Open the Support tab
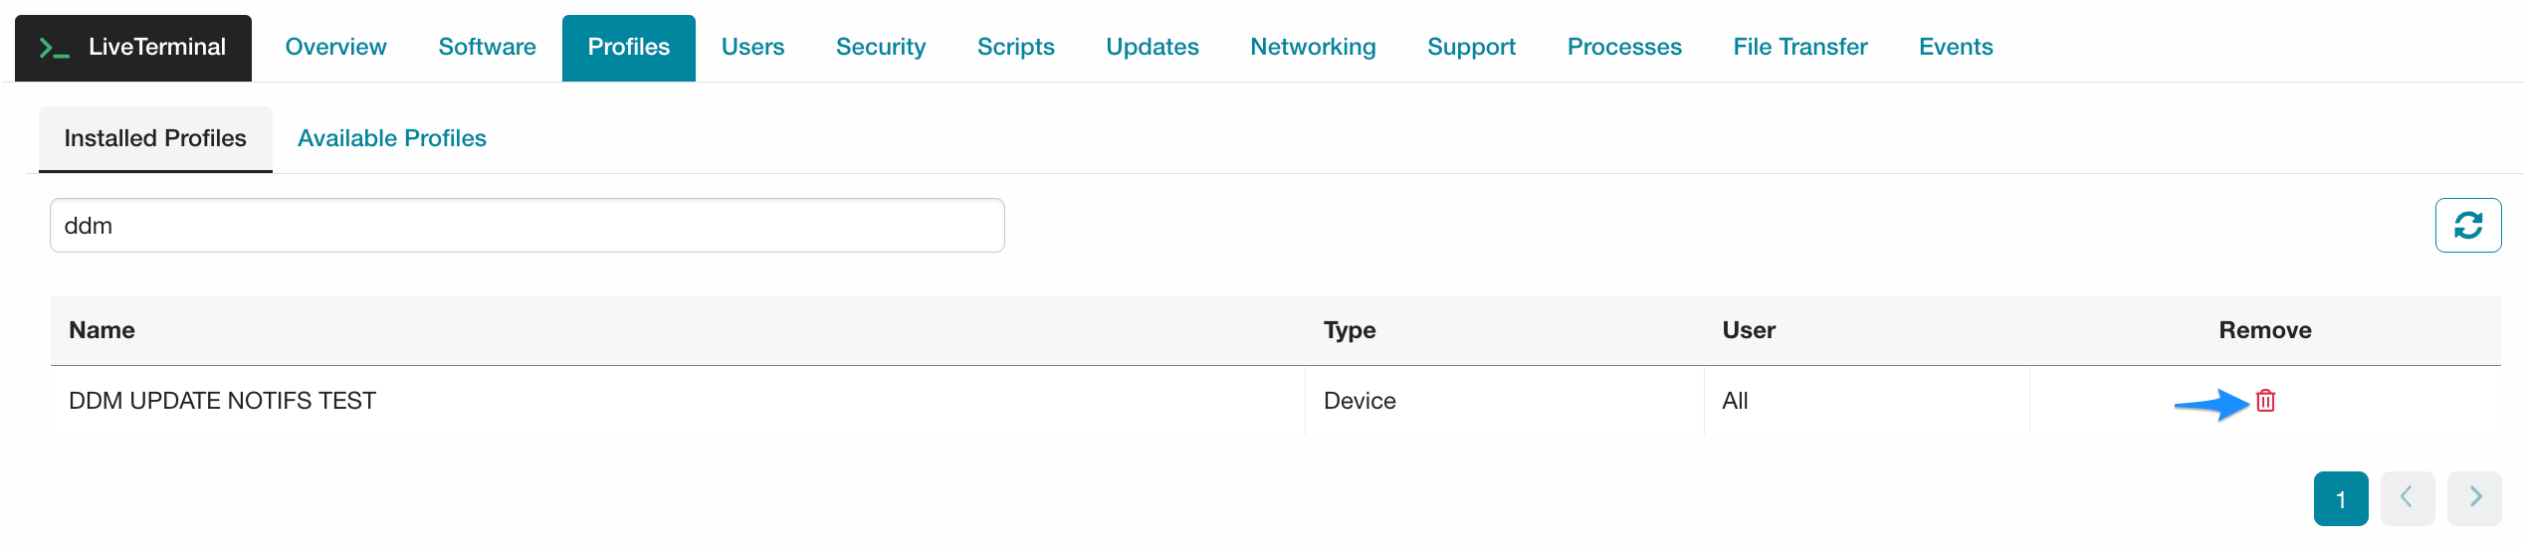Image resolution: width=2524 pixels, height=547 pixels. click(1471, 48)
